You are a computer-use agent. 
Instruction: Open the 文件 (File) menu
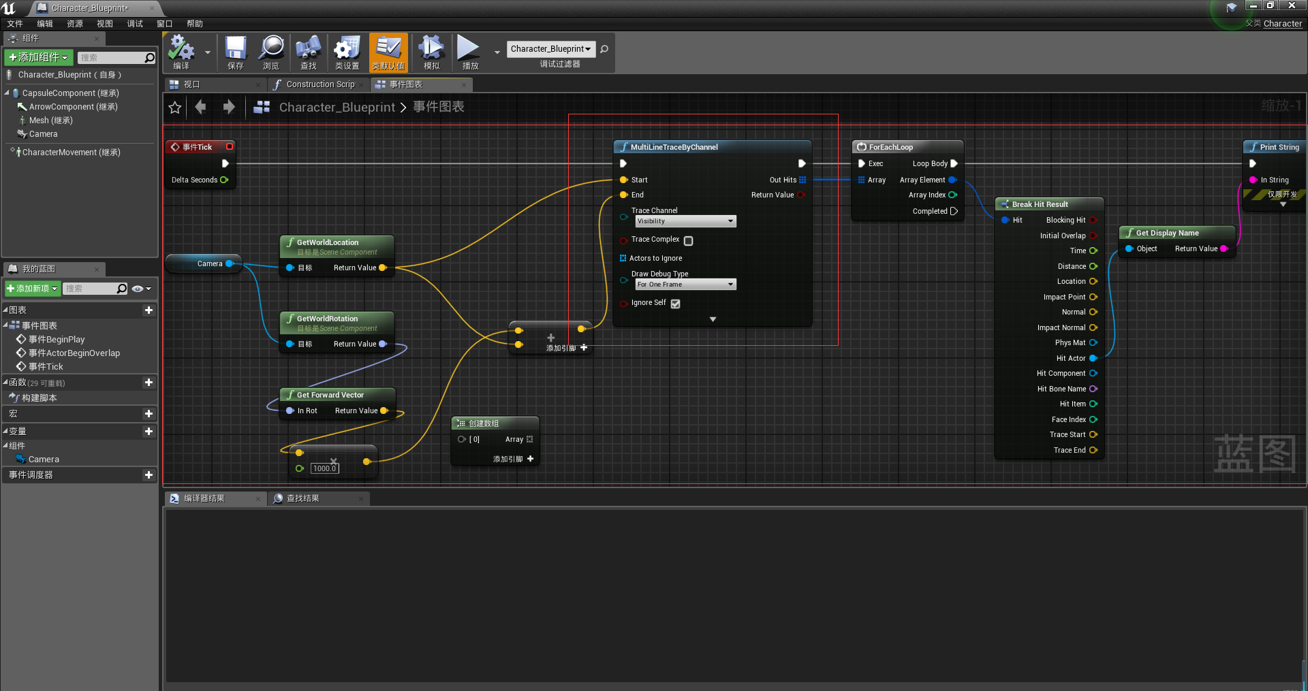pyautogui.click(x=15, y=23)
